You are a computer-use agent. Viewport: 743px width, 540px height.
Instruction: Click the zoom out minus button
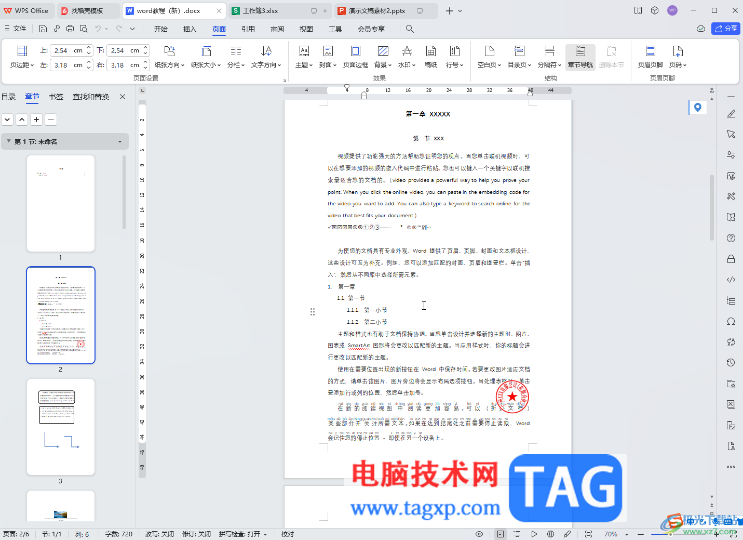pyautogui.click(x=641, y=534)
